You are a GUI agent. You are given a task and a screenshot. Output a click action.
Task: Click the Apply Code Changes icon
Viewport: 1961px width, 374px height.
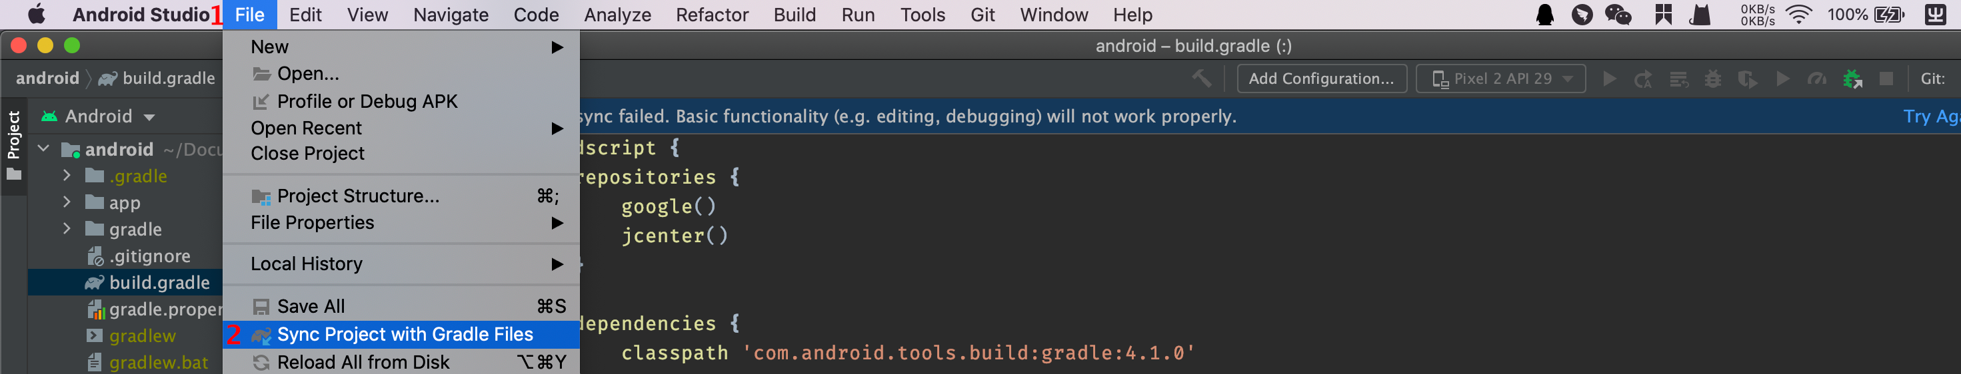(x=1678, y=79)
